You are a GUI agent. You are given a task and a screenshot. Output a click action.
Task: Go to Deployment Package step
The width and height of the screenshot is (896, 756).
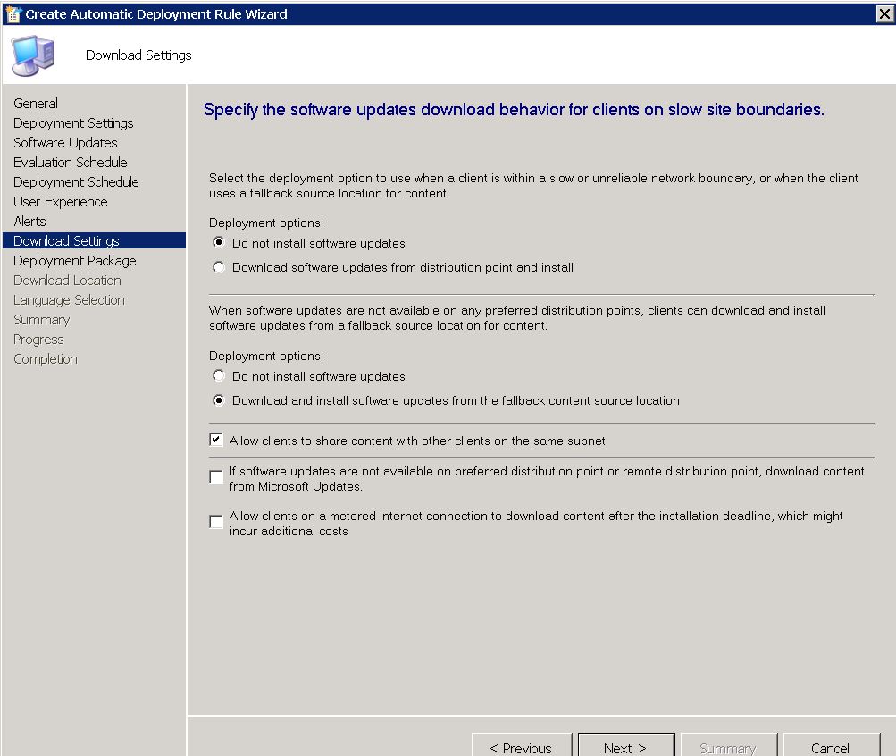[x=74, y=261]
